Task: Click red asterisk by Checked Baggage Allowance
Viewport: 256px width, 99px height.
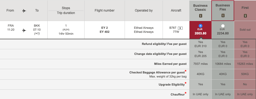Action: point(185,71)
